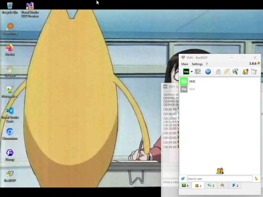Screen dimensions: 263x197
Task: Click the Vm user avatar toolbar icon
Action: 186,72
